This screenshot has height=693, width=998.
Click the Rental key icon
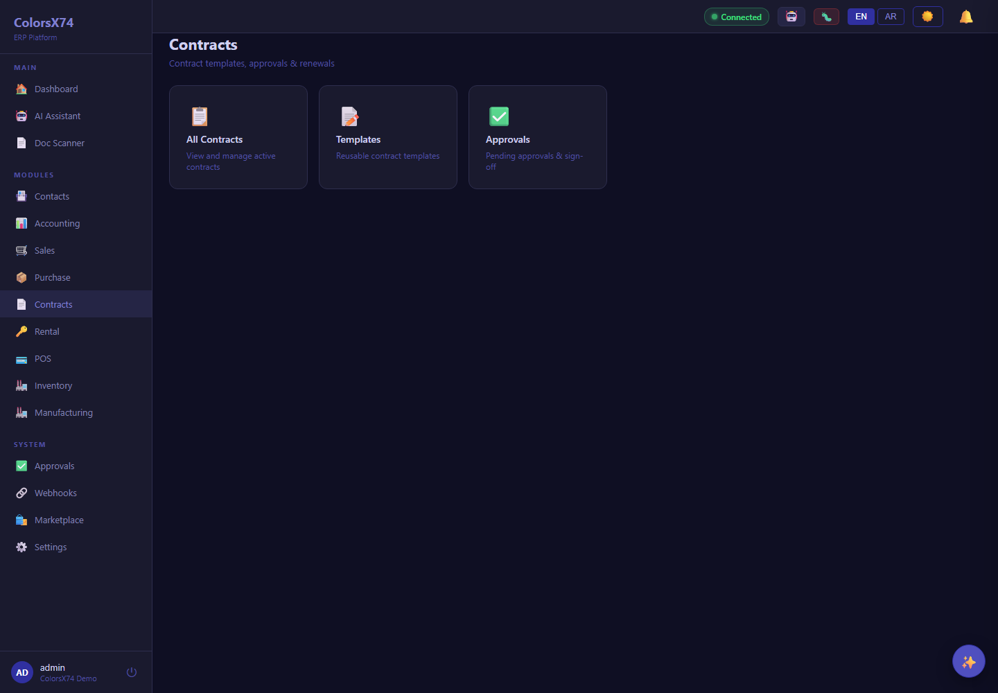(x=21, y=331)
